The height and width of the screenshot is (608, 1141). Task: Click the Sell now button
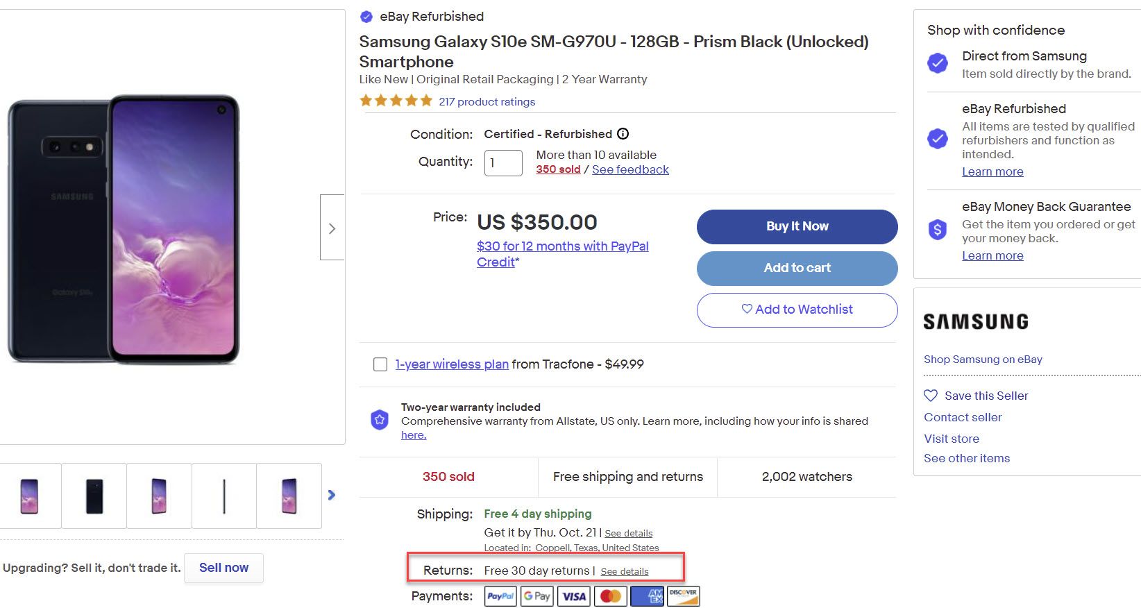coord(223,568)
